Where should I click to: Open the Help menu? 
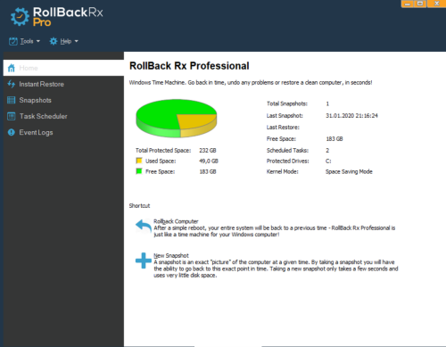coord(66,41)
